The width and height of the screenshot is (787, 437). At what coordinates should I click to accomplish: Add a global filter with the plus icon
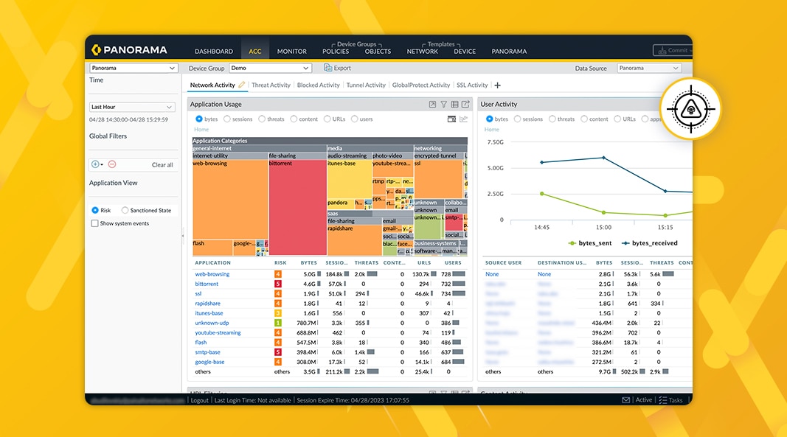click(x=97, y=164)
